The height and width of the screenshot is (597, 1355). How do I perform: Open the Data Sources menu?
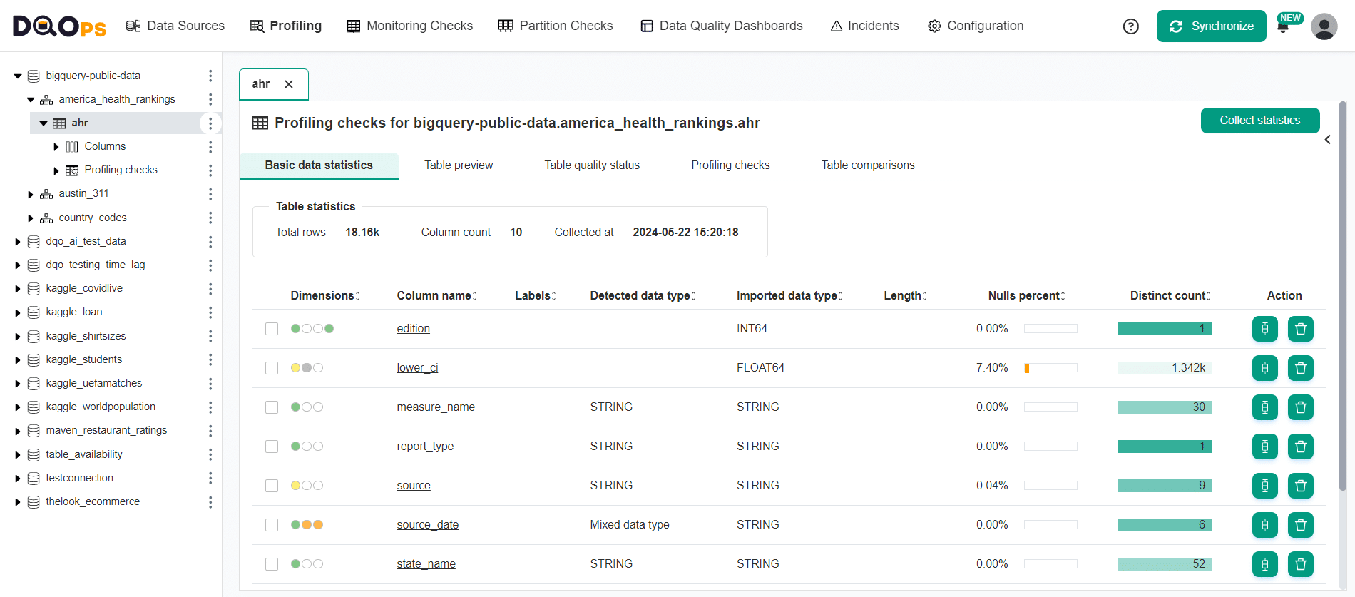(175, 26)
